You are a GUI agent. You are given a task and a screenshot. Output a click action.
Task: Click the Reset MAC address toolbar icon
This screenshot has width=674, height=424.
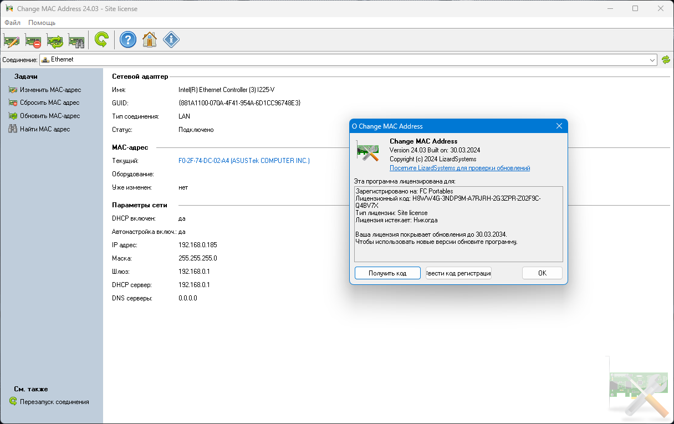point(33,40)
